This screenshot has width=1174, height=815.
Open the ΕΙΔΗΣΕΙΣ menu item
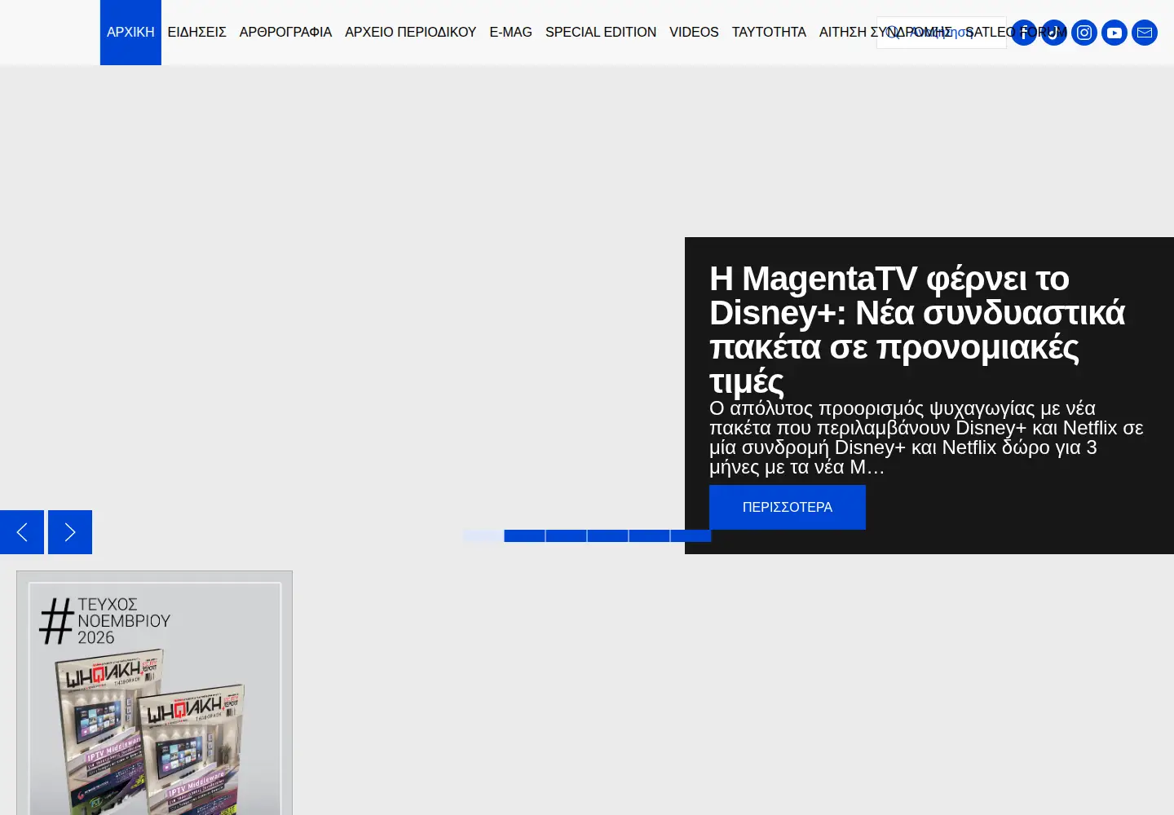[x=197, y=33]
